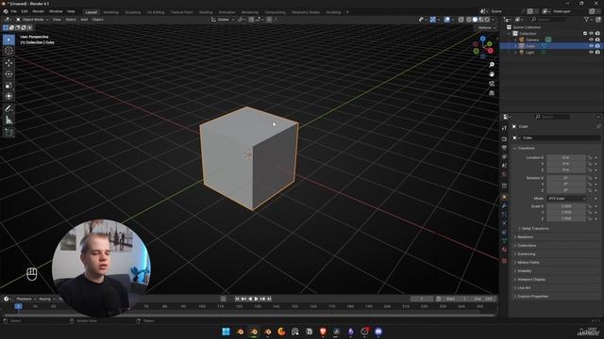Expand the Collections panel

point(526,245)
